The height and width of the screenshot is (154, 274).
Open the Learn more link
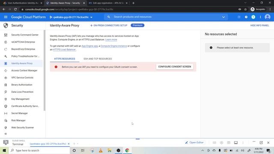click(111, 40)
